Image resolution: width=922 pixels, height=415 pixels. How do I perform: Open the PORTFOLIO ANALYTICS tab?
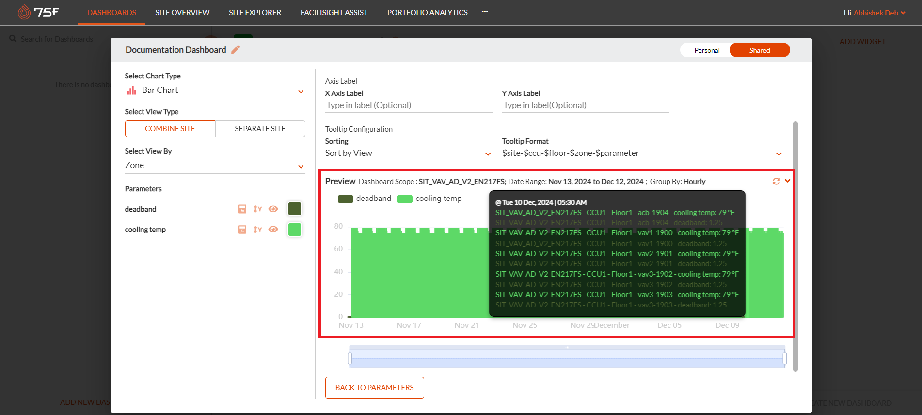pyautogui.click(x=428, y=12)
